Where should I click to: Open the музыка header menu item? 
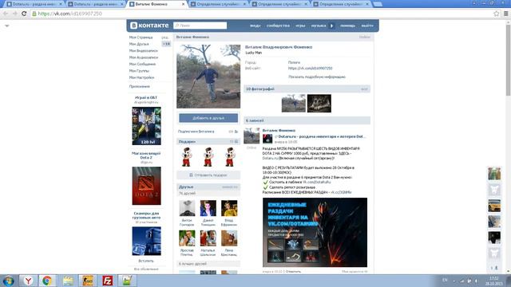[x=319, y=26]
